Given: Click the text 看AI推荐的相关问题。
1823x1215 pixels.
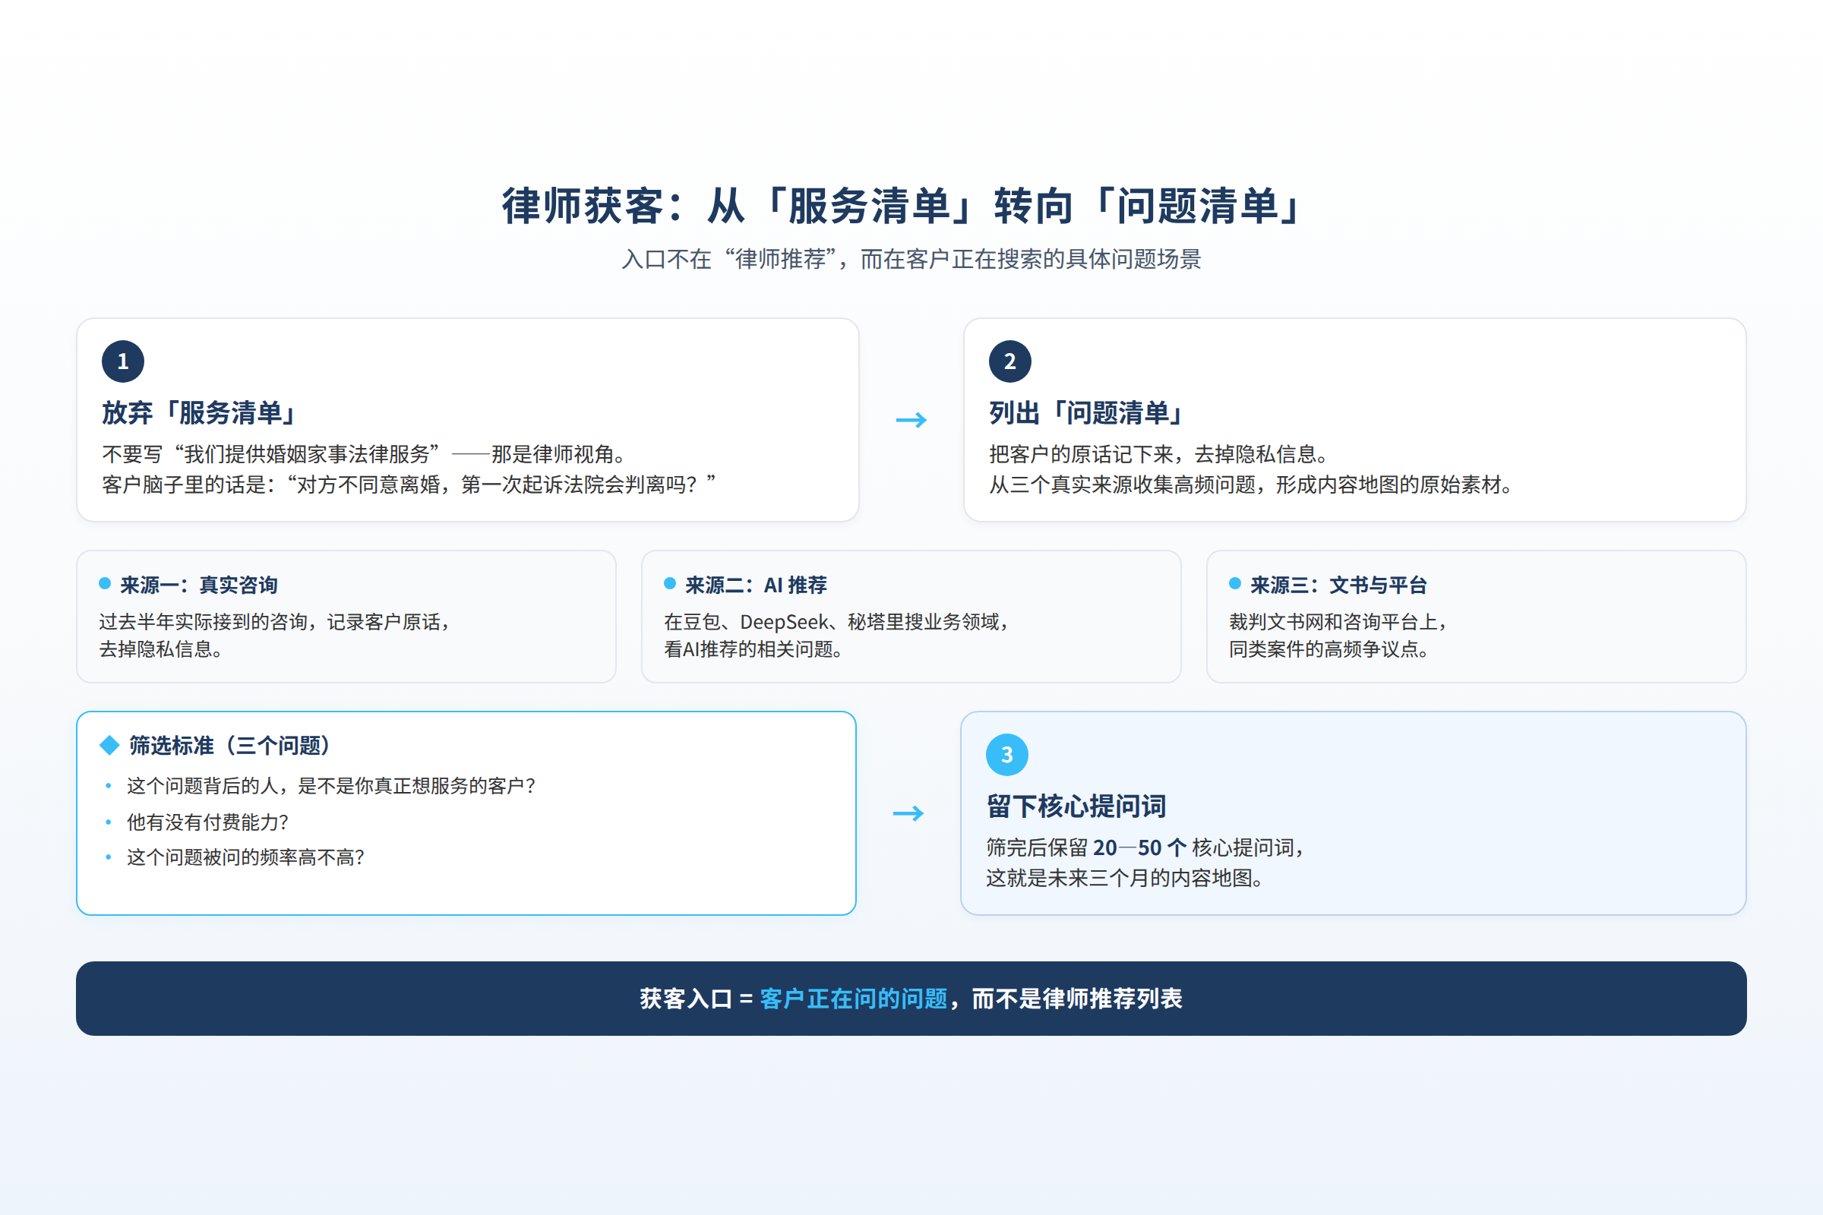Looking at the screenshot, I should [x=754, y=649].
